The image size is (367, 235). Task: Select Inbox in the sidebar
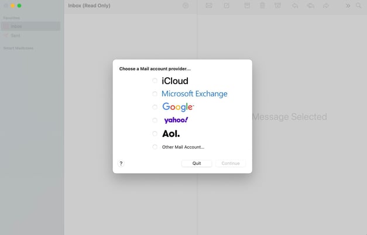click(x=30, y=26)
